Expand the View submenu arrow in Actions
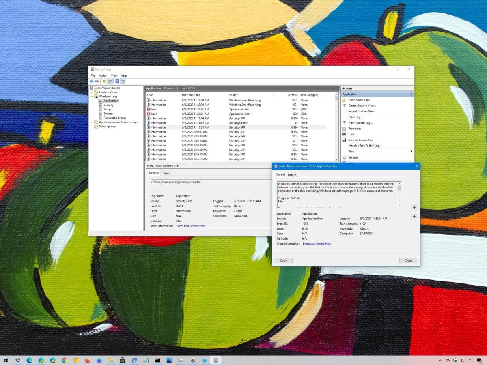This screenshot has width=487, height=365. 411,152
